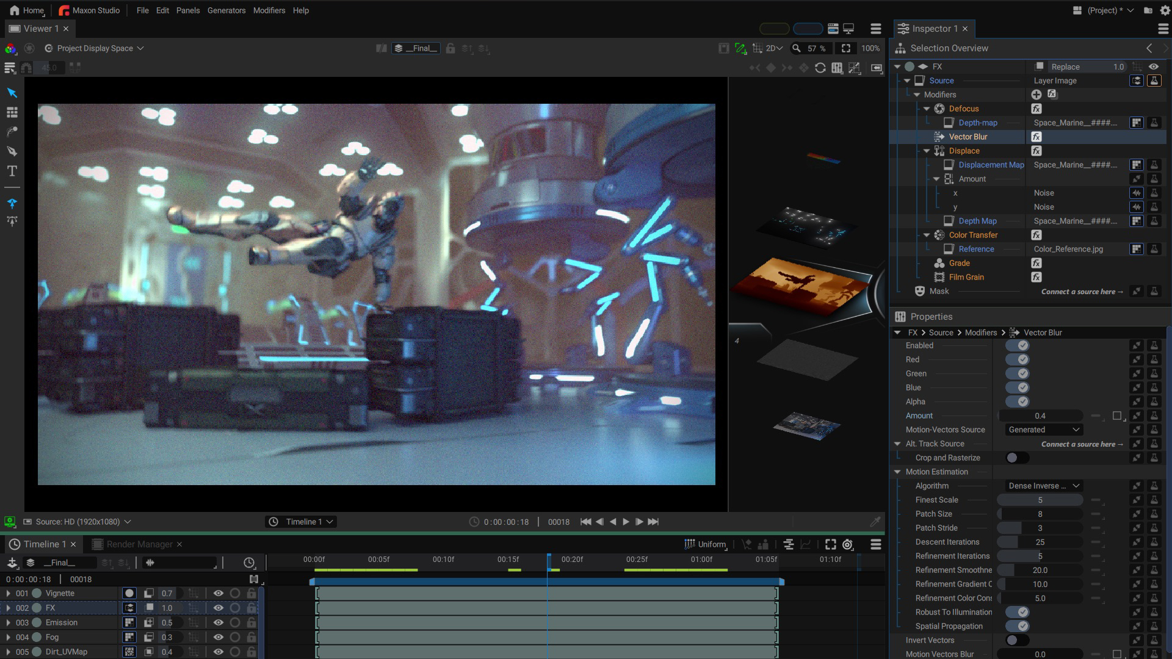Image resolution: width=1172 pixels, height=659 pixels.
Task: Open the Motion-Vectors Source dropdown
Action: [1044, 430]
